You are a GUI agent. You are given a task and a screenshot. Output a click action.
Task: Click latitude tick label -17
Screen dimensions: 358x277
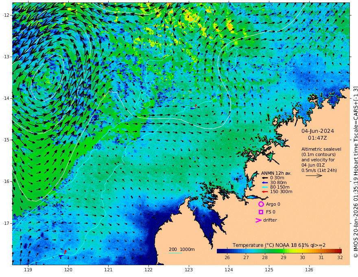(6, 223)
